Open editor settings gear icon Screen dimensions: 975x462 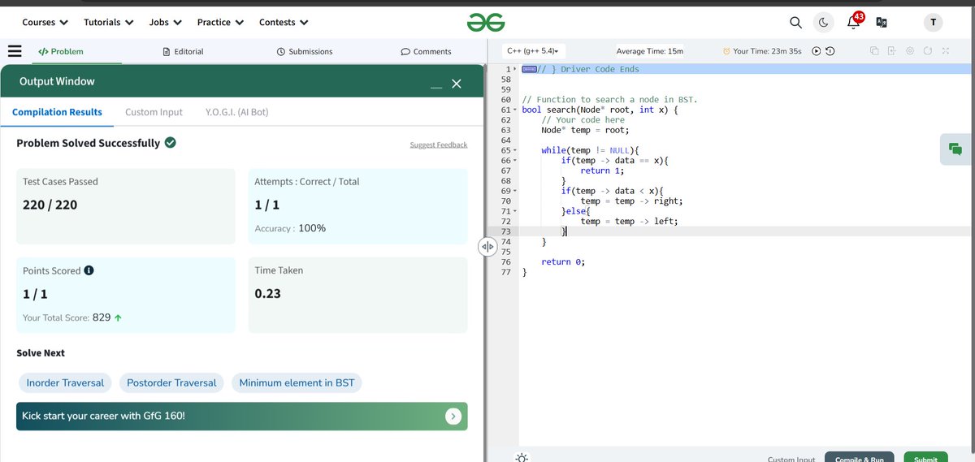click(909, 51)
